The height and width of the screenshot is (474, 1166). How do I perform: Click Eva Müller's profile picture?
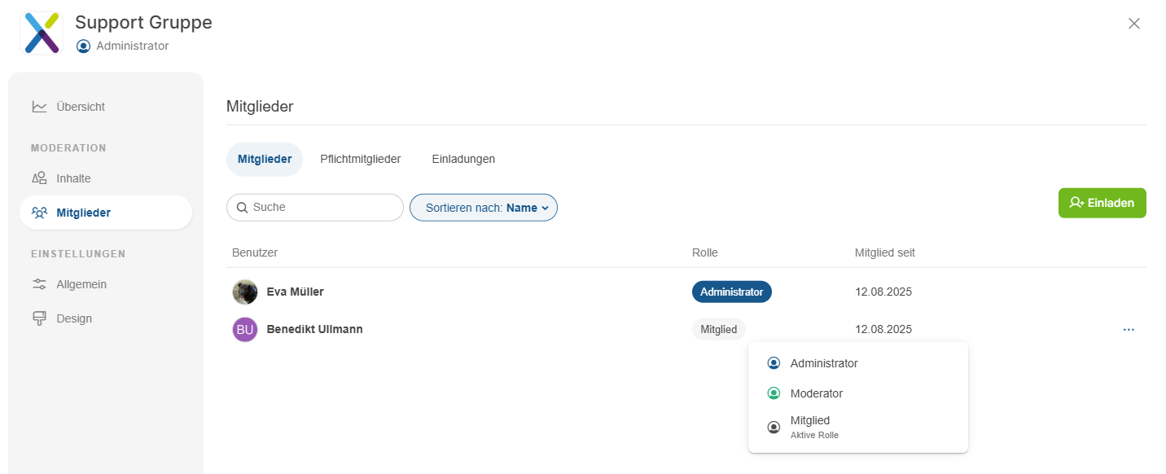pos(245,292)
